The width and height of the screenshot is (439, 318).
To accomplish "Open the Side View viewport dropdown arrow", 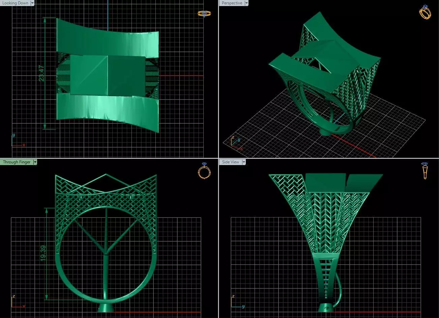I will 244,162.
